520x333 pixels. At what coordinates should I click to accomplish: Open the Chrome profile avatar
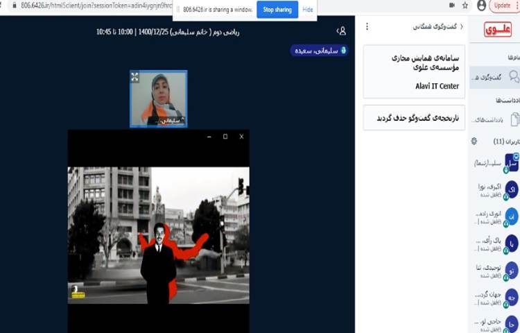pyautogui.click(x=482, y=6)
